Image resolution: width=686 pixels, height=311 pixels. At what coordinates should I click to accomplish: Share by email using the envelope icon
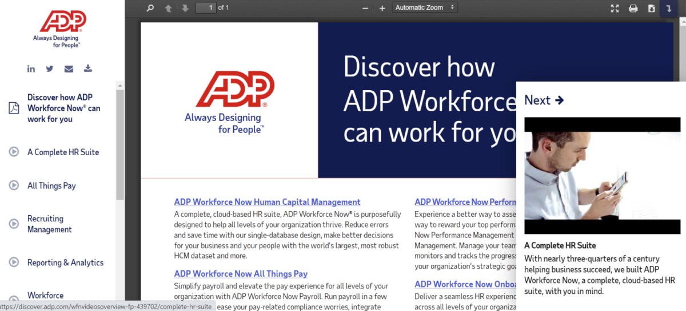[69, 69]
